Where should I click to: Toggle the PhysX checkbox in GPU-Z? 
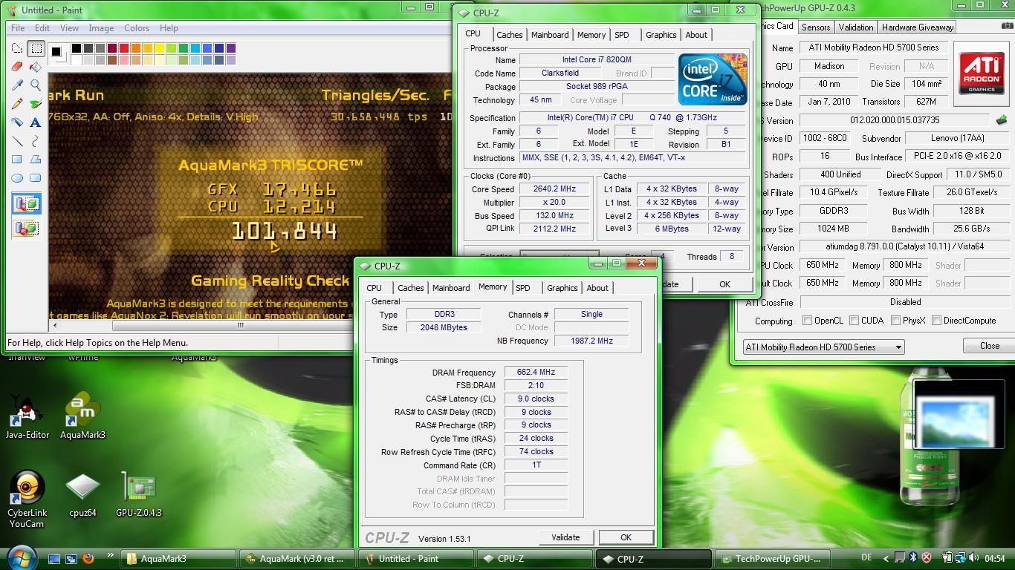click(x=896, y=321)
